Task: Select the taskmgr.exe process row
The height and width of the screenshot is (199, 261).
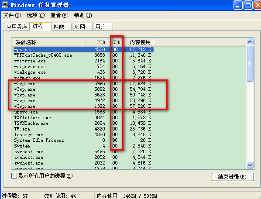Action: pos(83,134)
